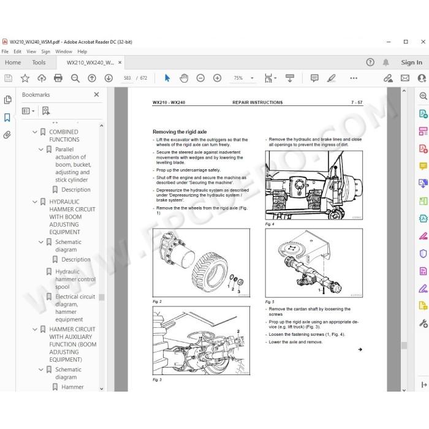This screenshot has width=429, height=429.
Task: Open the Edit menu
Action: tap(17, 51)
